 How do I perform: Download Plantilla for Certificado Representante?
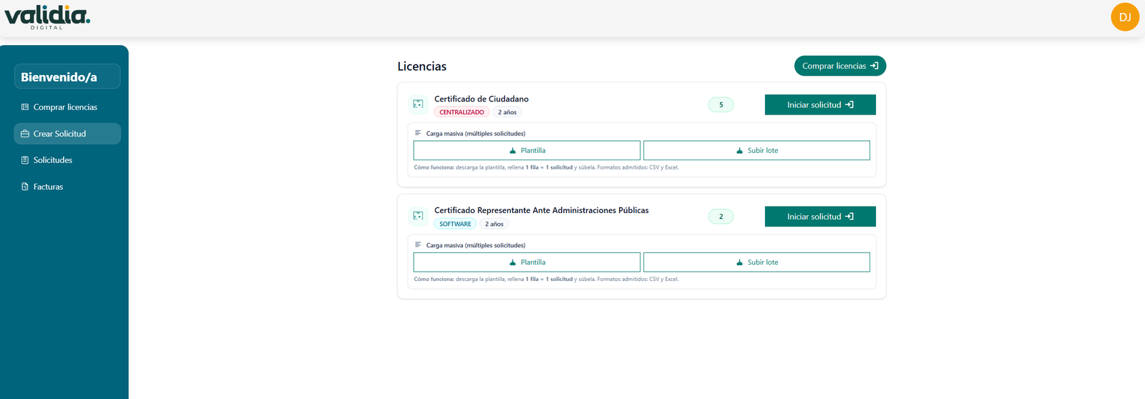click(527, 262)
